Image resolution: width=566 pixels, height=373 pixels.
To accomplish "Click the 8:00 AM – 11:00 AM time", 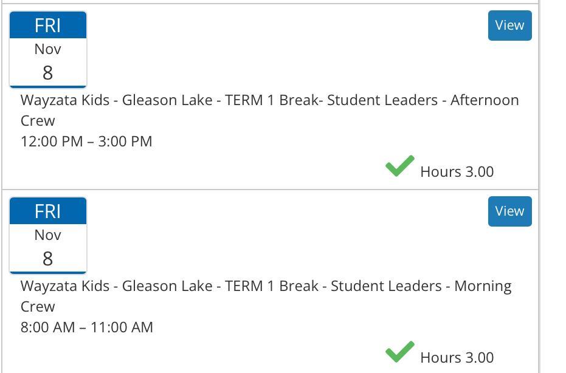I will click(x=87, y=327).
